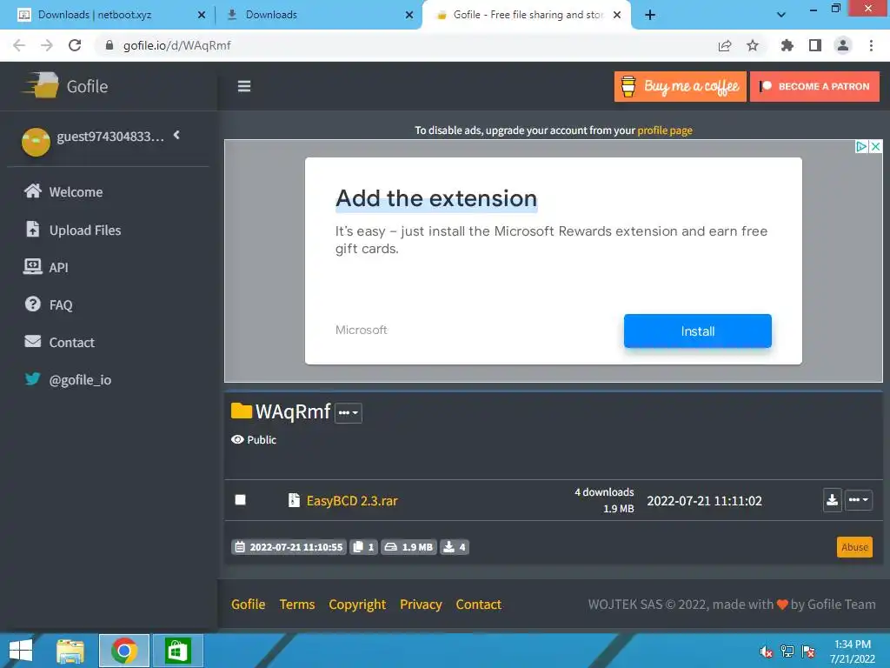
Task: Click the network tray icon
Action: tap(787, 651)
